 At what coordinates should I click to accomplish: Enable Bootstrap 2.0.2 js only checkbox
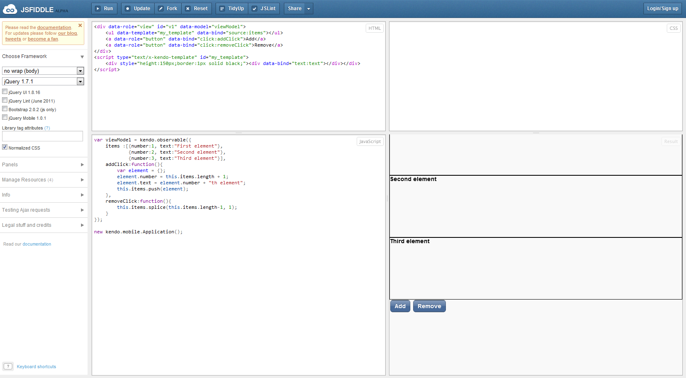tap(5, 109)
